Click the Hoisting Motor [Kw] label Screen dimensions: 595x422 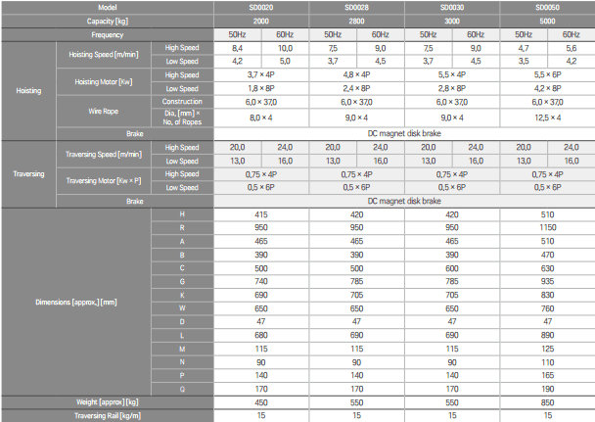pos(104,82)
